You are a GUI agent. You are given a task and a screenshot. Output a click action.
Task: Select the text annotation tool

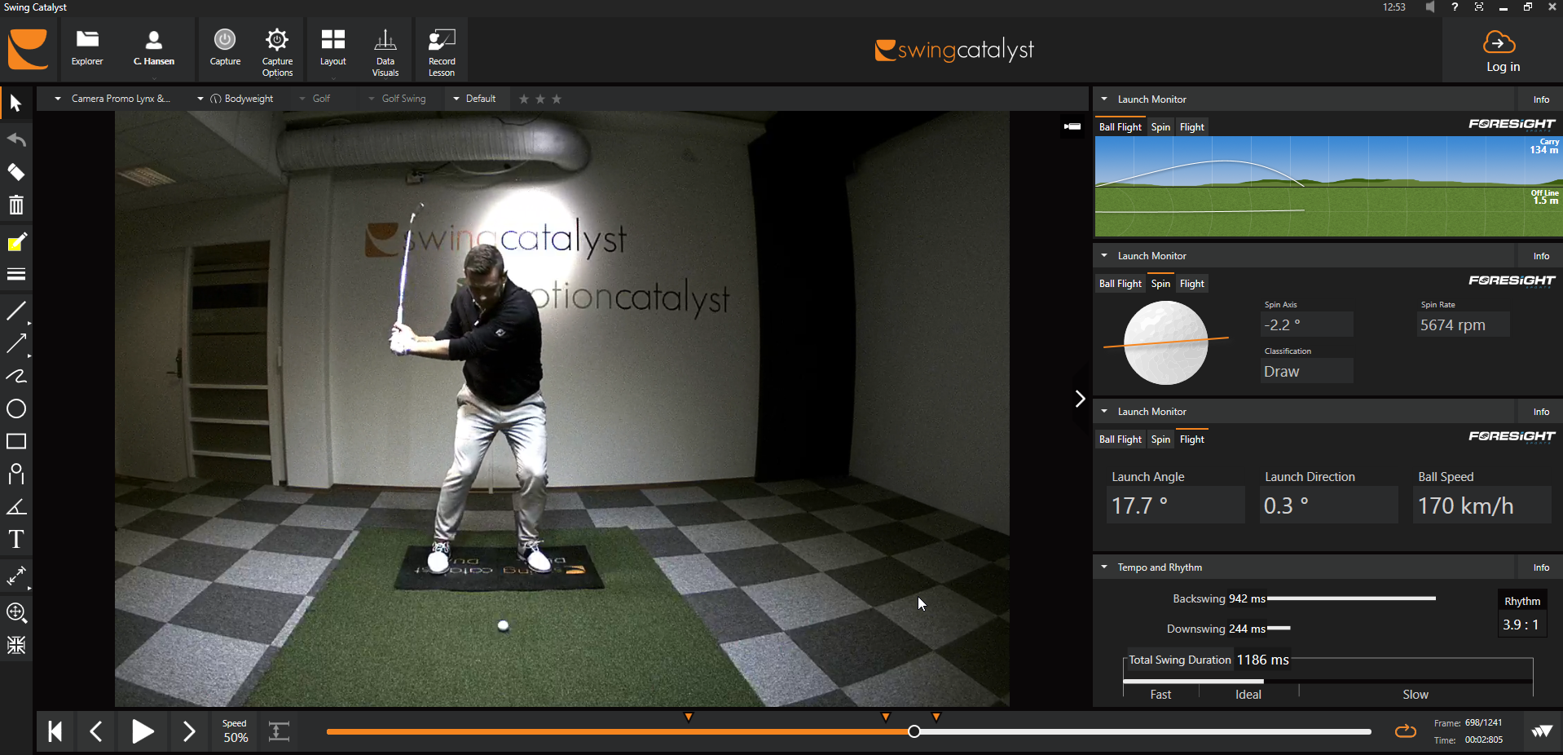pyautogui.click(x=16, y=539)
